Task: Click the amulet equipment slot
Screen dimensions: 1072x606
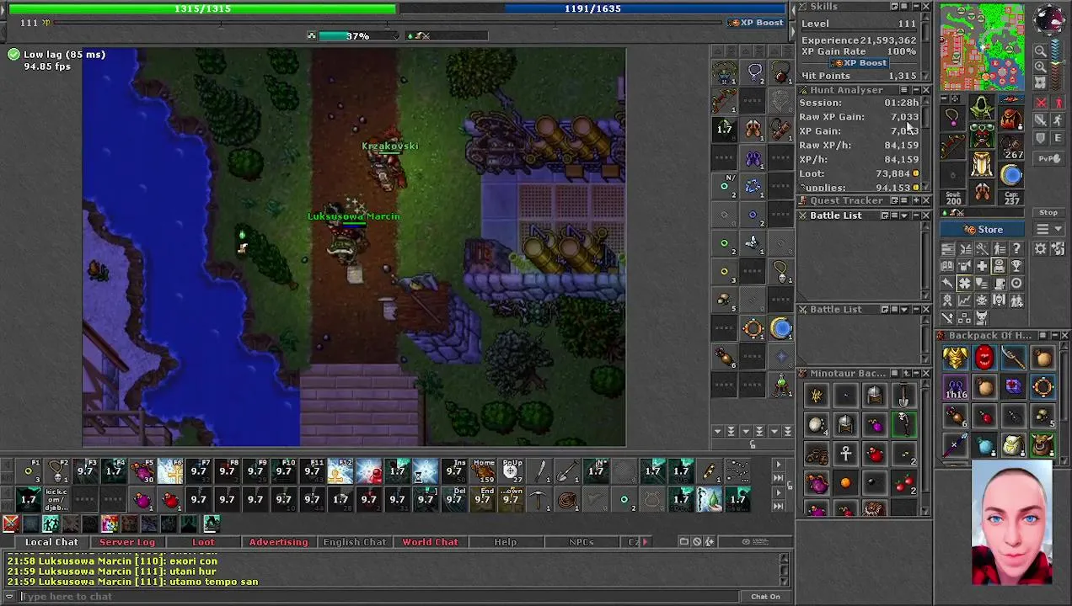Action: pos(952,117)
